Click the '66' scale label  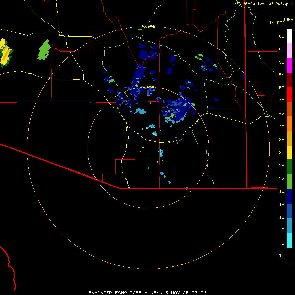(x=282, y=36)
